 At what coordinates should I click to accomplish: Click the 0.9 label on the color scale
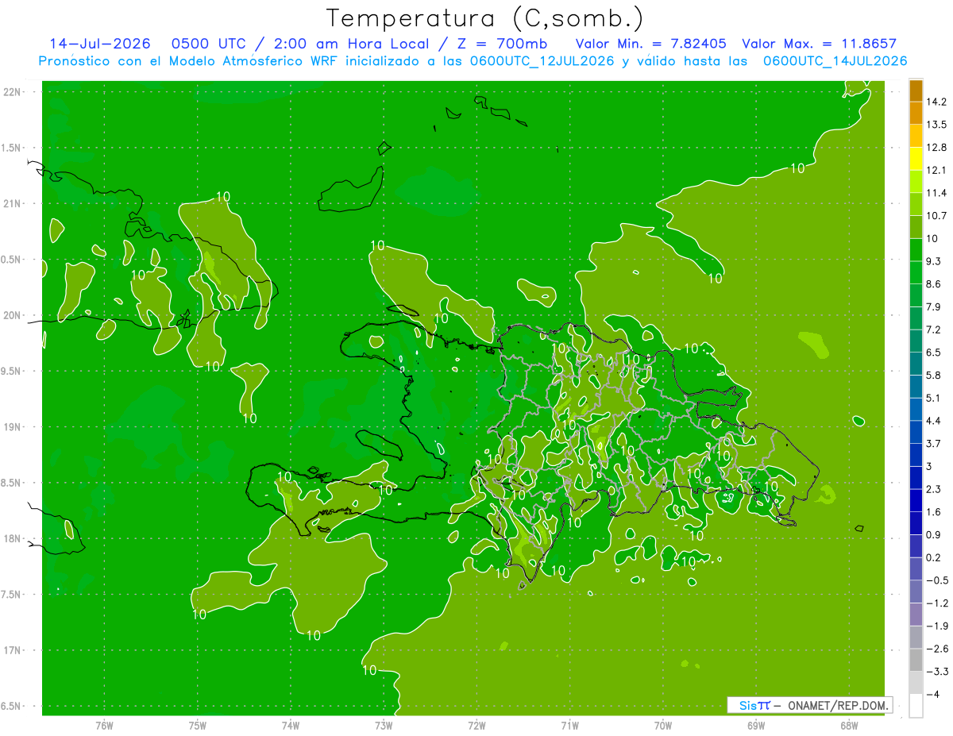point(933,534)
